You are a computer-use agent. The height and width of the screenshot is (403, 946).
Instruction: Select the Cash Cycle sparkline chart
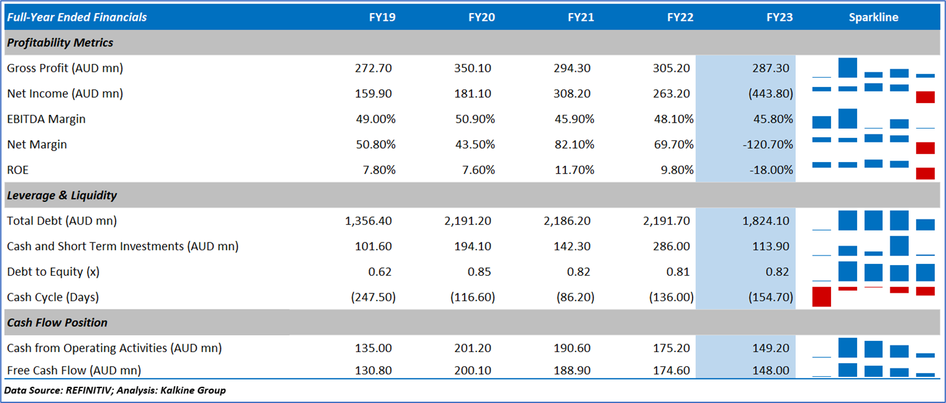873,297
